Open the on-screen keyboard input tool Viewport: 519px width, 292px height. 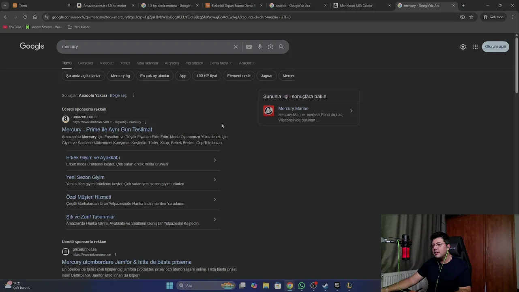[249, 47]
